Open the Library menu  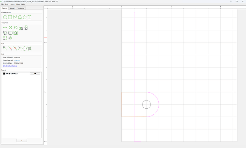[12, 4]
